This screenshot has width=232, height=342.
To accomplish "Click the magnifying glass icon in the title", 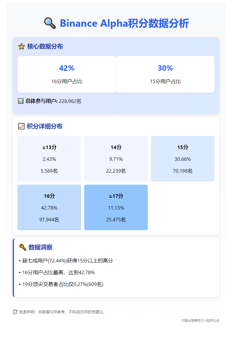I will point(50,23).
